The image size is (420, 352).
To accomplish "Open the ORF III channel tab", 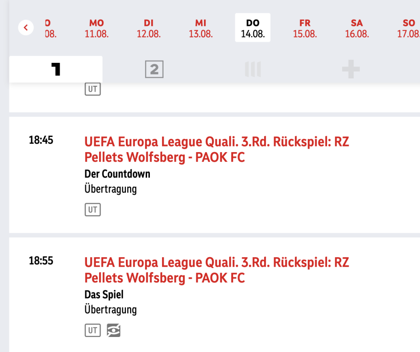I will tap(252, 70).
